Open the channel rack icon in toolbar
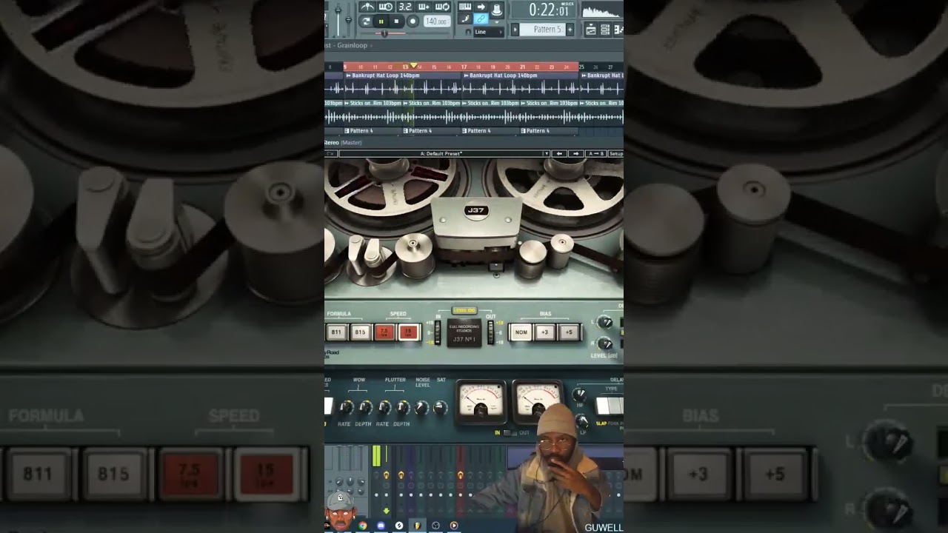Image resolution: width=948 pixels, height=533 pixels. pyautogui.click(x=604, y=30)
